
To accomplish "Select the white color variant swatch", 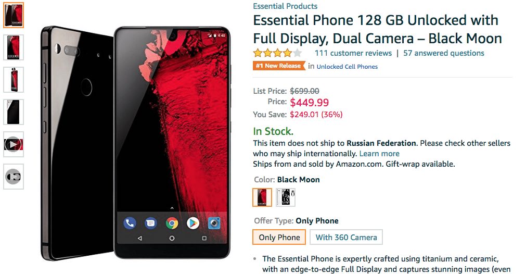I will 286,197.
